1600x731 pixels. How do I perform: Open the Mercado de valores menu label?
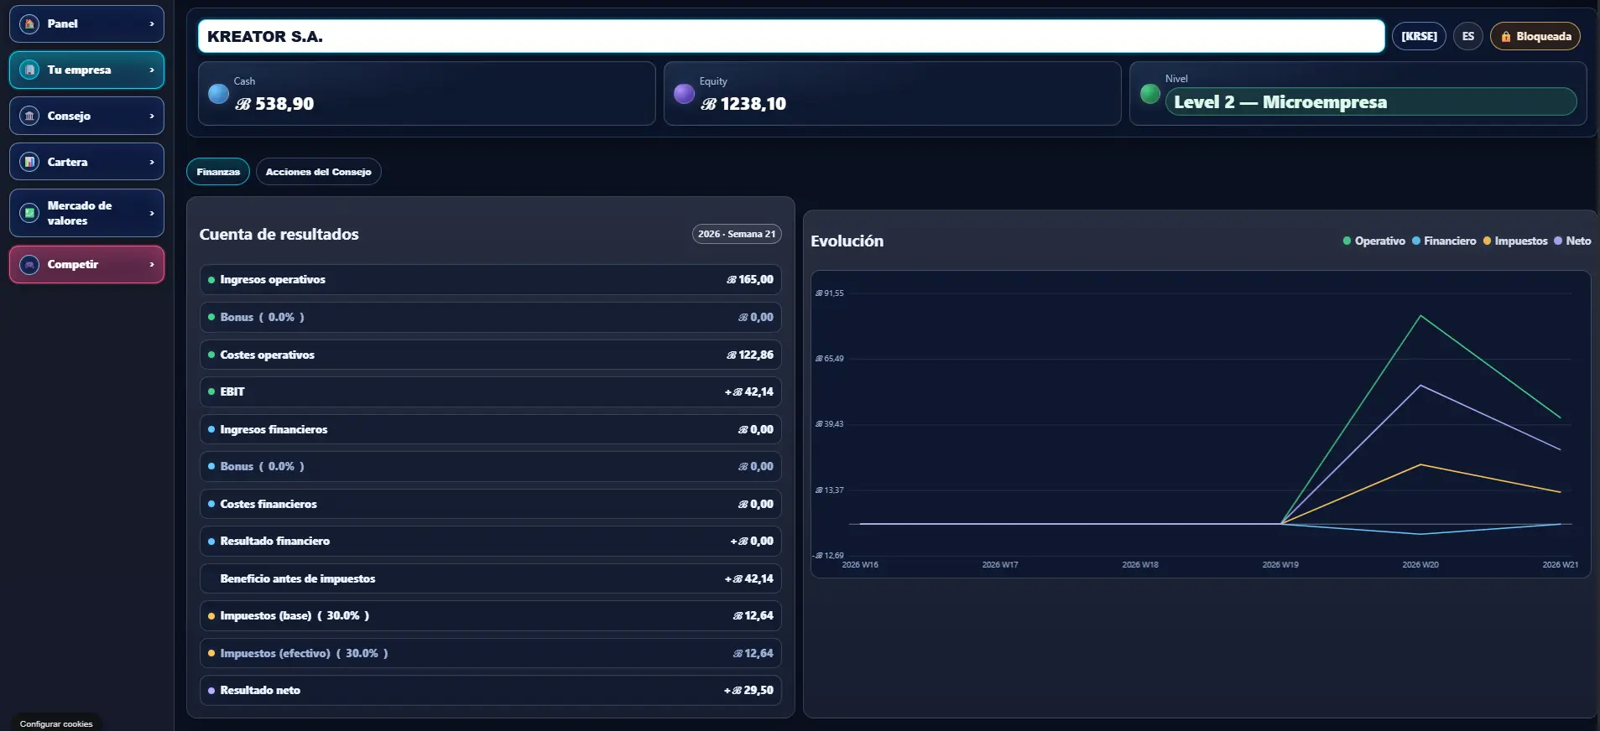80,214
